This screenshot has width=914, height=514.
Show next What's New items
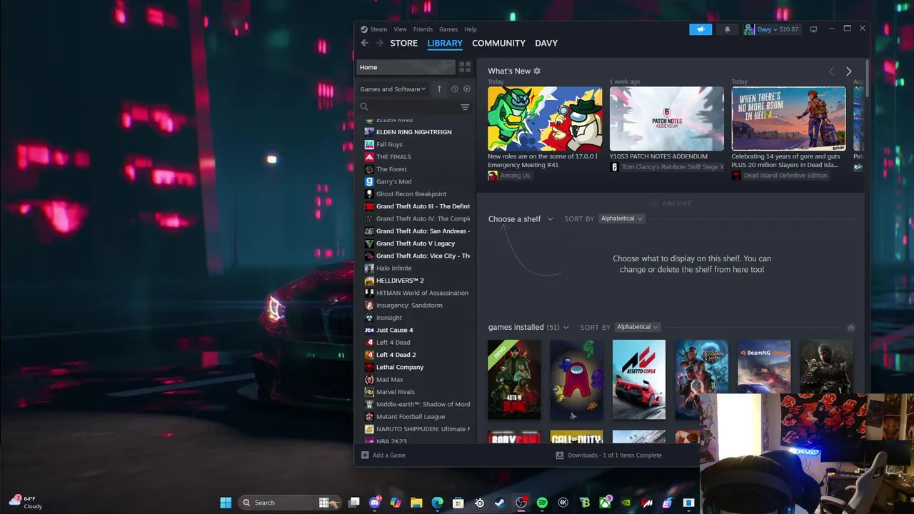[x=848, y=71]
